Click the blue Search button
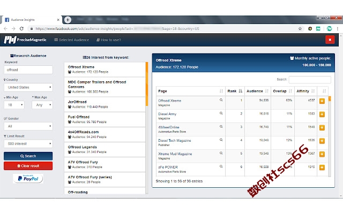343x214 pixels. click(x=28, y=156)
